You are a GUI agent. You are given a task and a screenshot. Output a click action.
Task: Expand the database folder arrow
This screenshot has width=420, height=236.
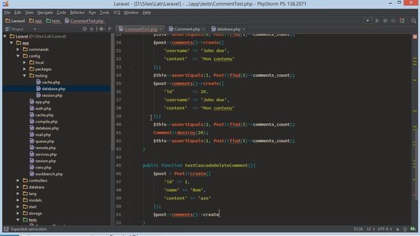pos(18,187)
